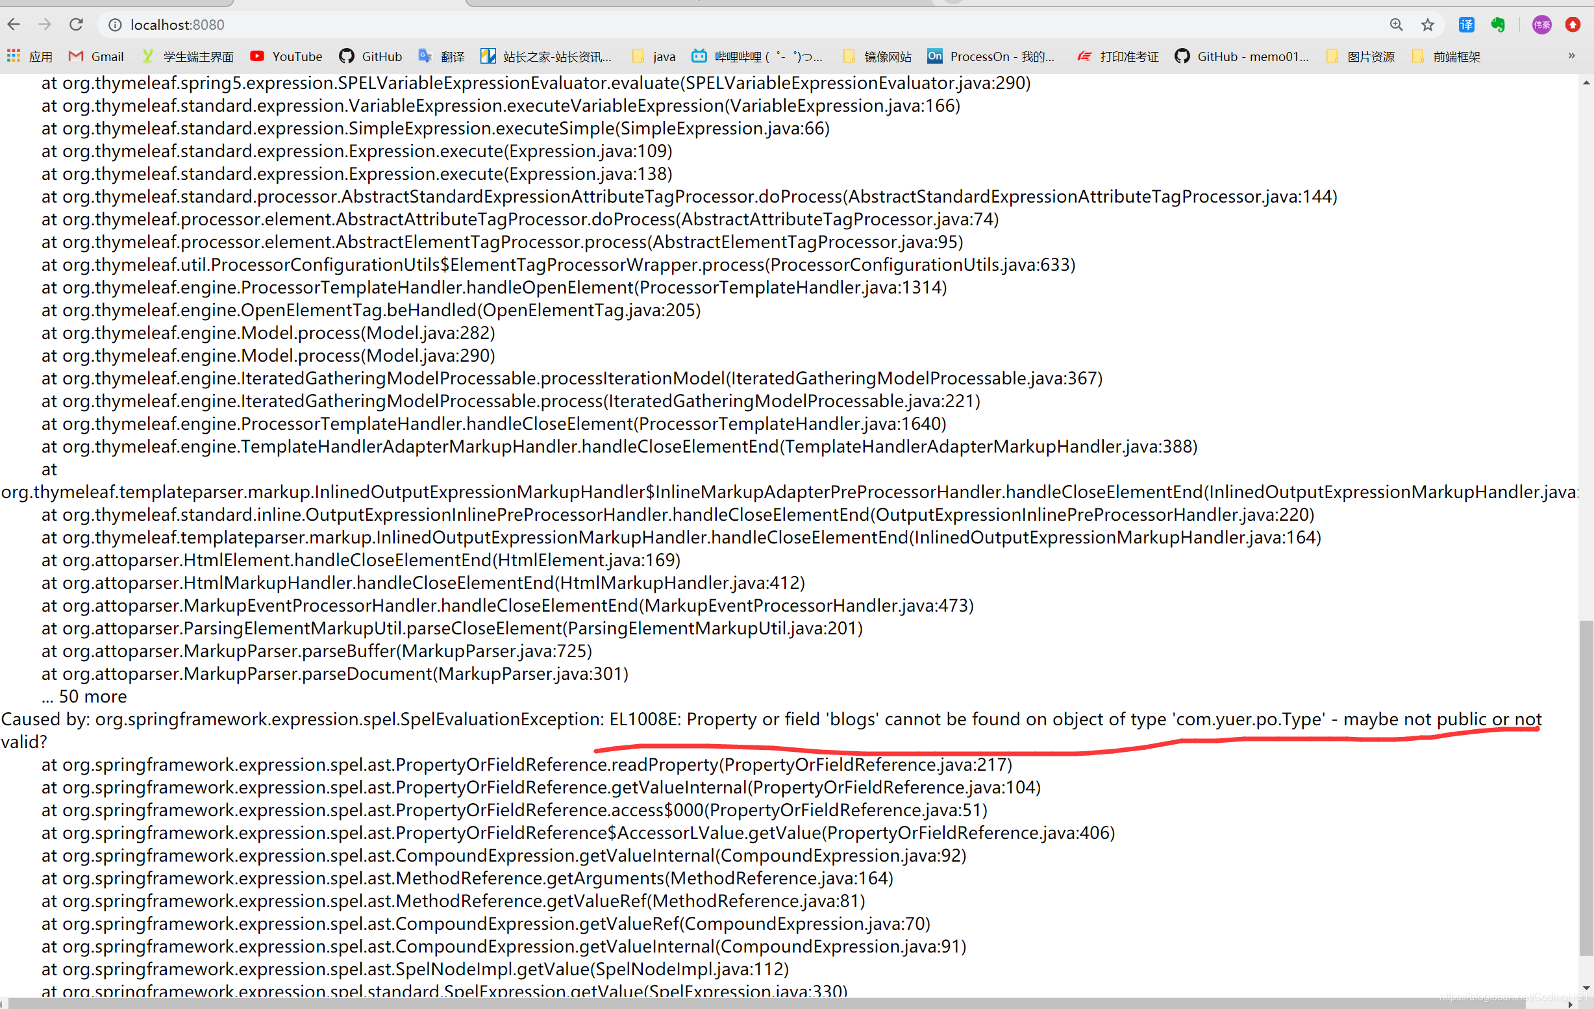The width and height of the screenshot is (1594, 1009).
Task: Click the site information icon
Action: coord(115,25)
